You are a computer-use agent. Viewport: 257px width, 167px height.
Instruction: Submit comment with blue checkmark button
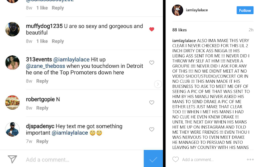coord(153,159)
